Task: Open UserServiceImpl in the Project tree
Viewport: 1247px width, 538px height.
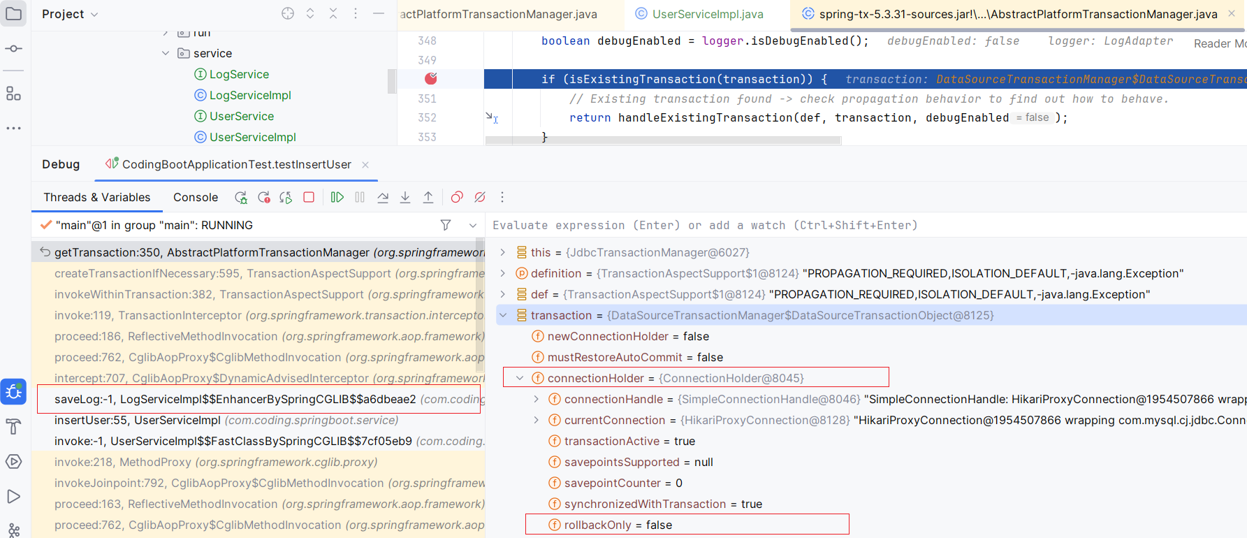Action: pyautogui.click(x=253, y=137)
